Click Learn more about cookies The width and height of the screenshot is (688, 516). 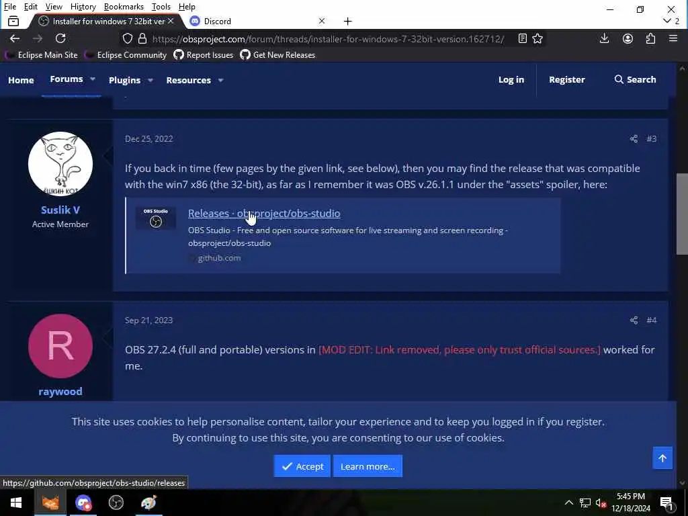368,466
